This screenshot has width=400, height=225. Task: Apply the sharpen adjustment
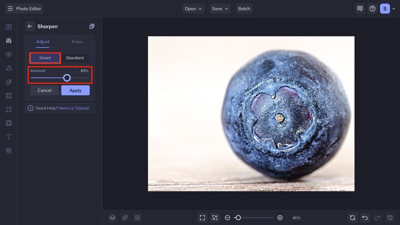pos(75,90)
